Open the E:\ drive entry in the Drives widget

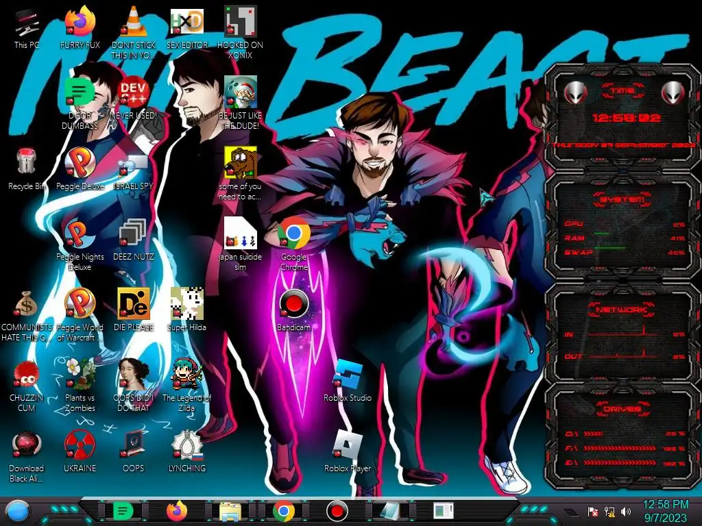tap(625, 463)
